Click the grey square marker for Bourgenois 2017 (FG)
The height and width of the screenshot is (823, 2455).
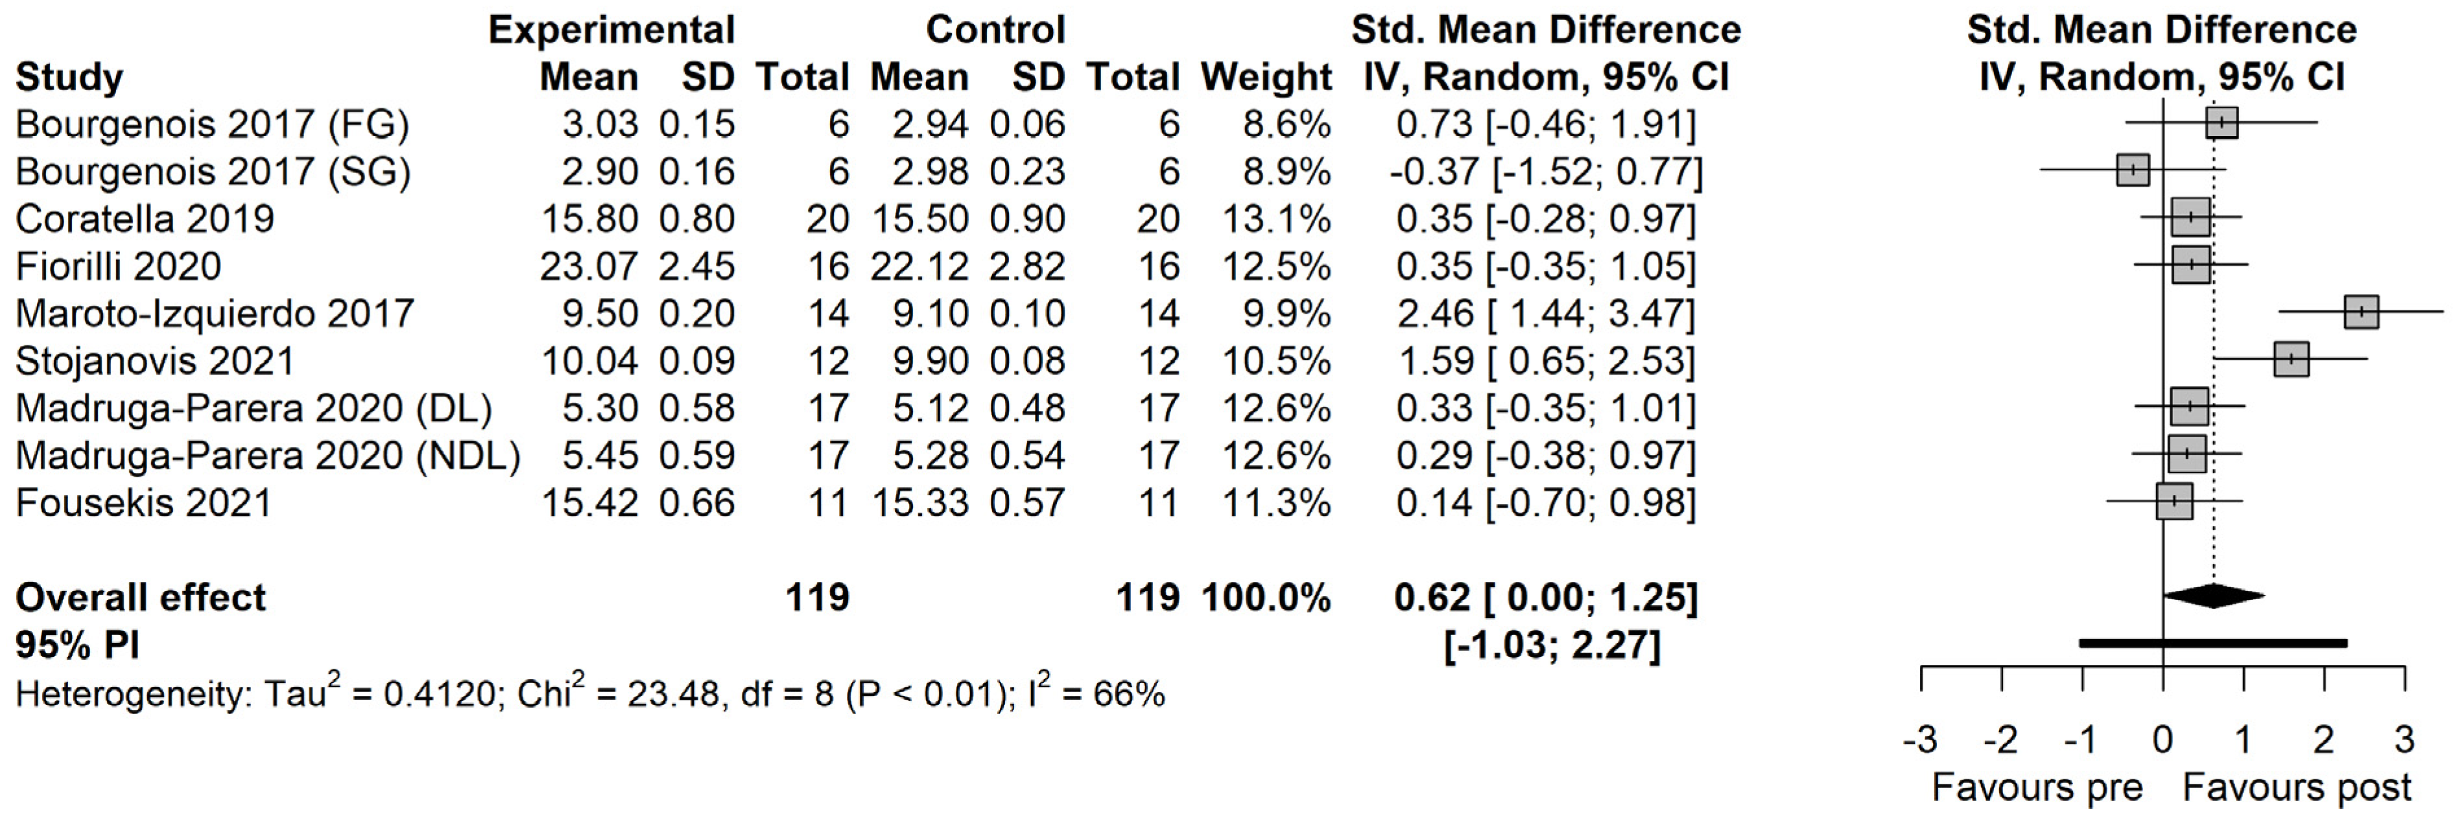2222,123
